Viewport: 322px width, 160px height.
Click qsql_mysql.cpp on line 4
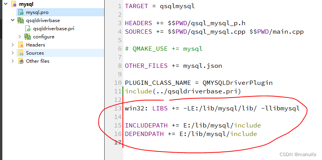point(218,32)
